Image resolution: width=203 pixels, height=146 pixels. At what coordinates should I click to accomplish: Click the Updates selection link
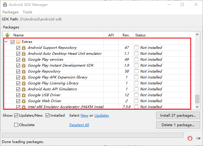click(101, 115)
